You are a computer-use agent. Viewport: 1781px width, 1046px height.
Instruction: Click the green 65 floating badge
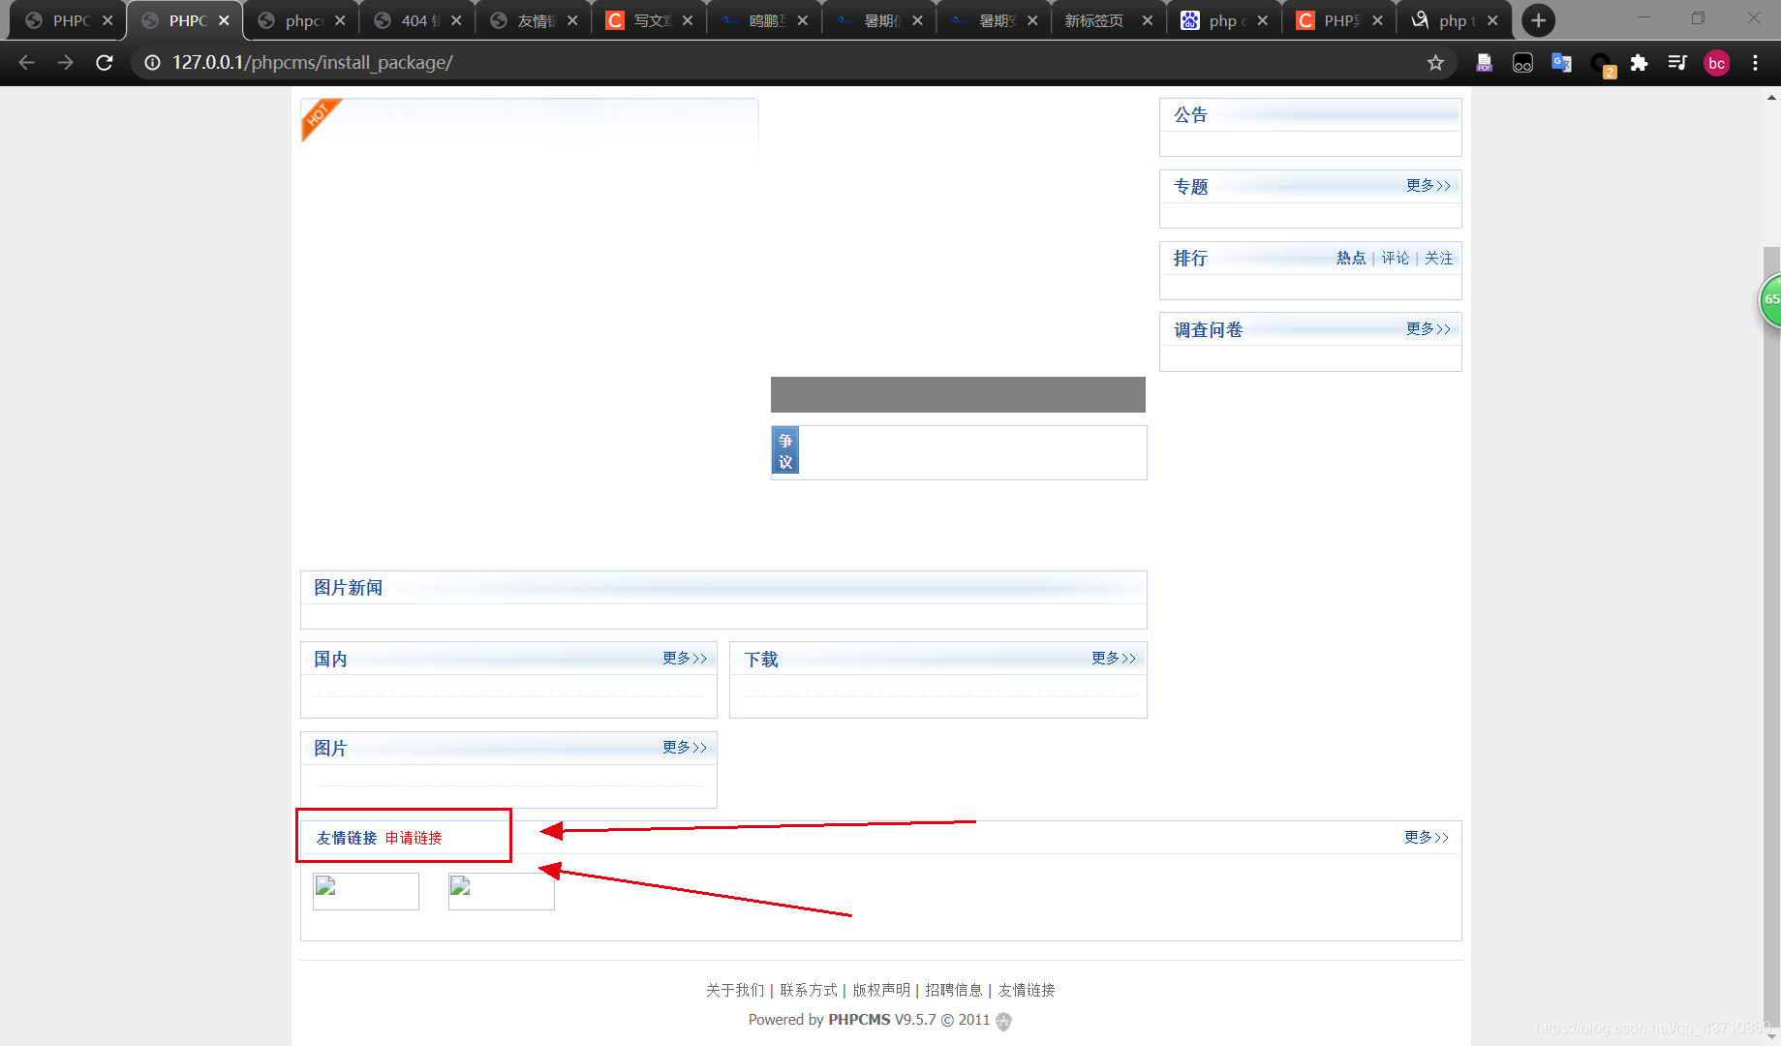coord(1770,300)
